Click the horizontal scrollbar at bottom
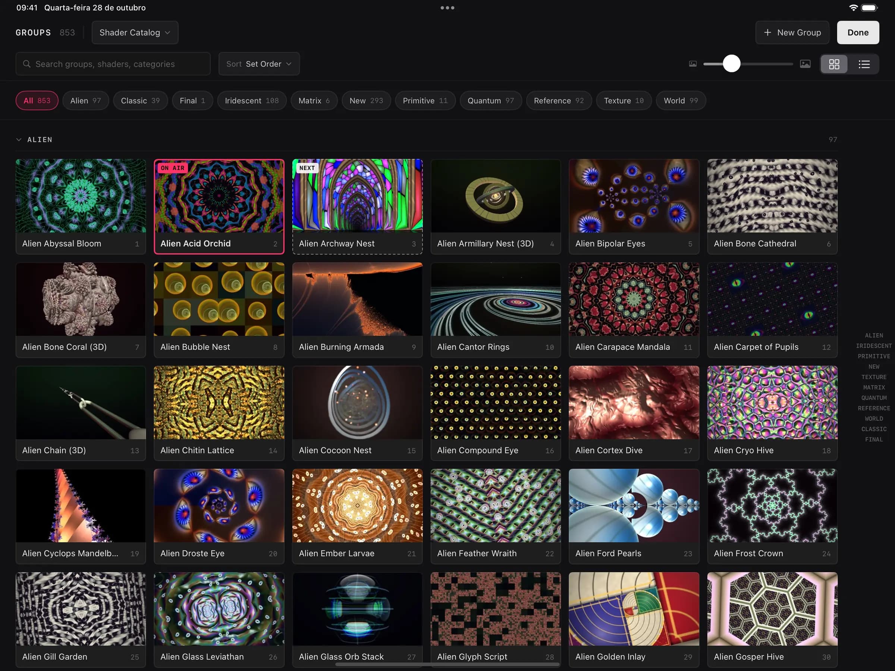895x671 pixels. click(447, 664)
